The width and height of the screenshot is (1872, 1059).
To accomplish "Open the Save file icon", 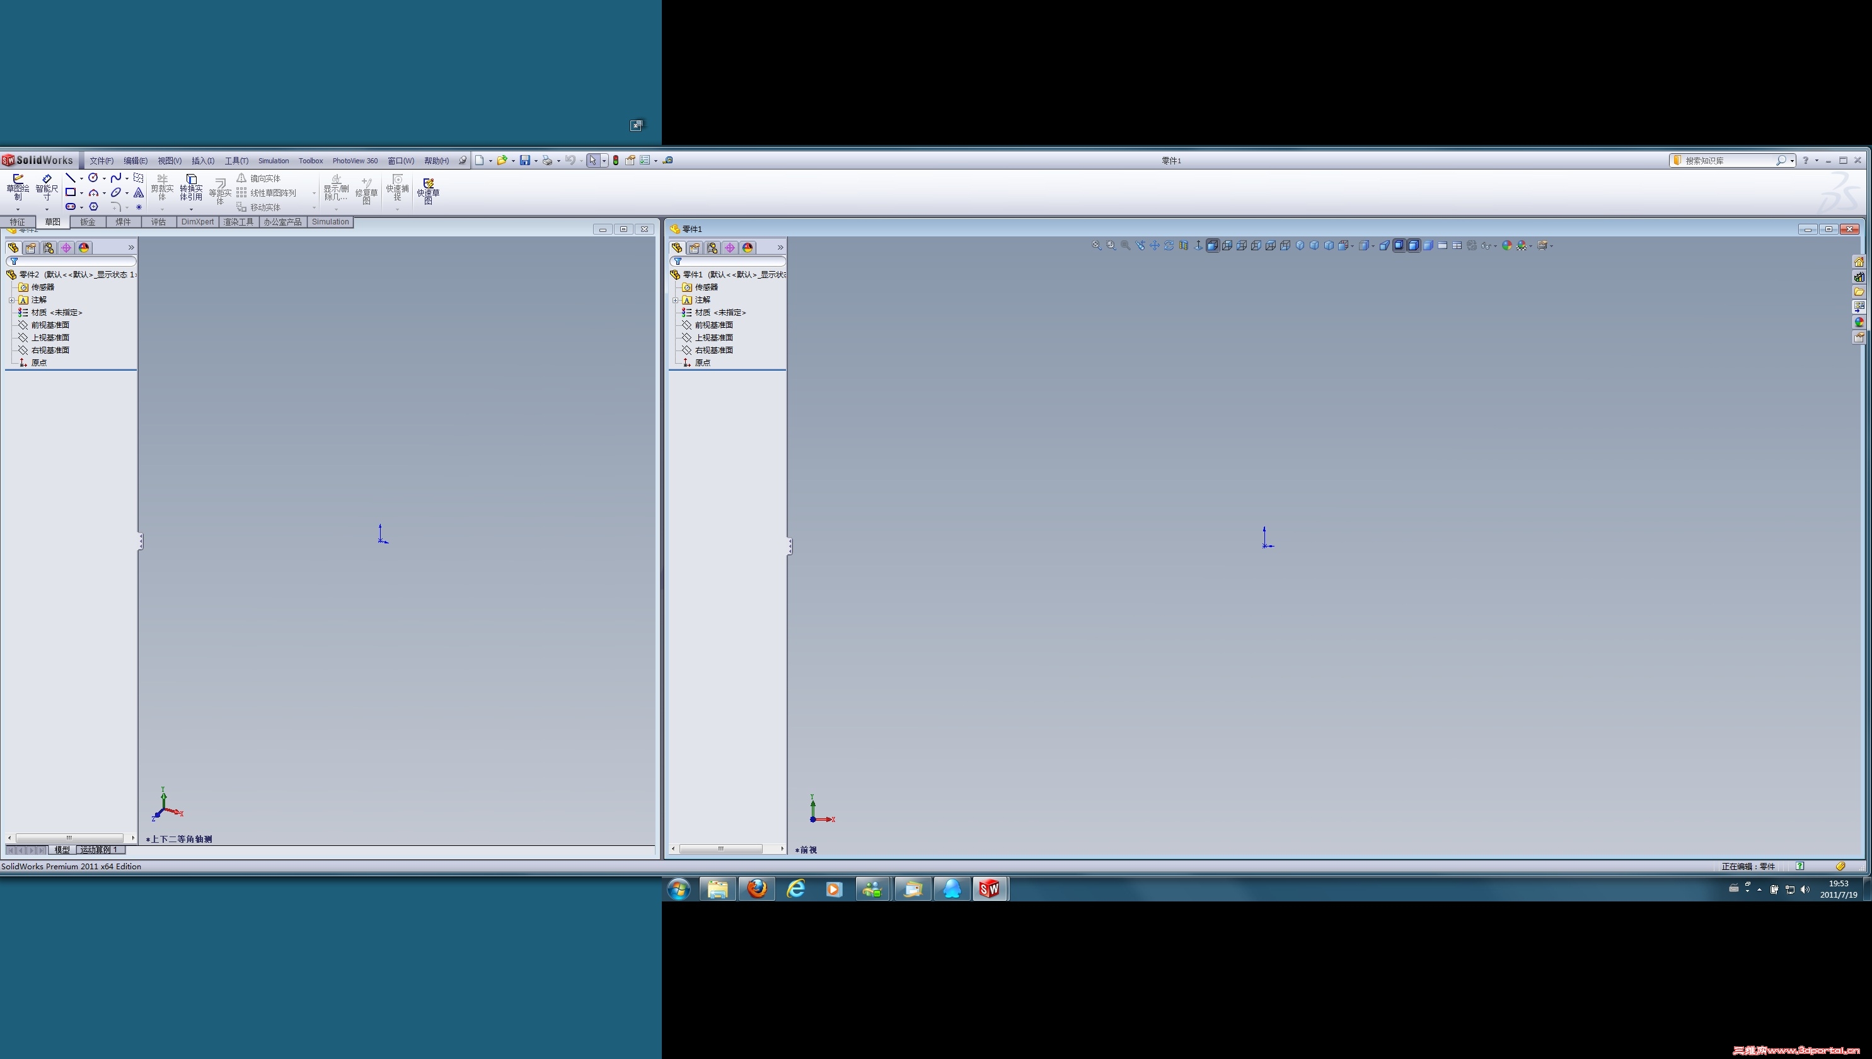I will (524, 161).
